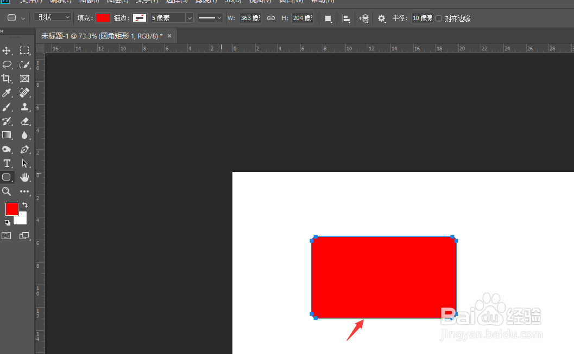Open the foreground color picker (red)
Viewport: 574px width, 354px height.
(x=11, y=209)
